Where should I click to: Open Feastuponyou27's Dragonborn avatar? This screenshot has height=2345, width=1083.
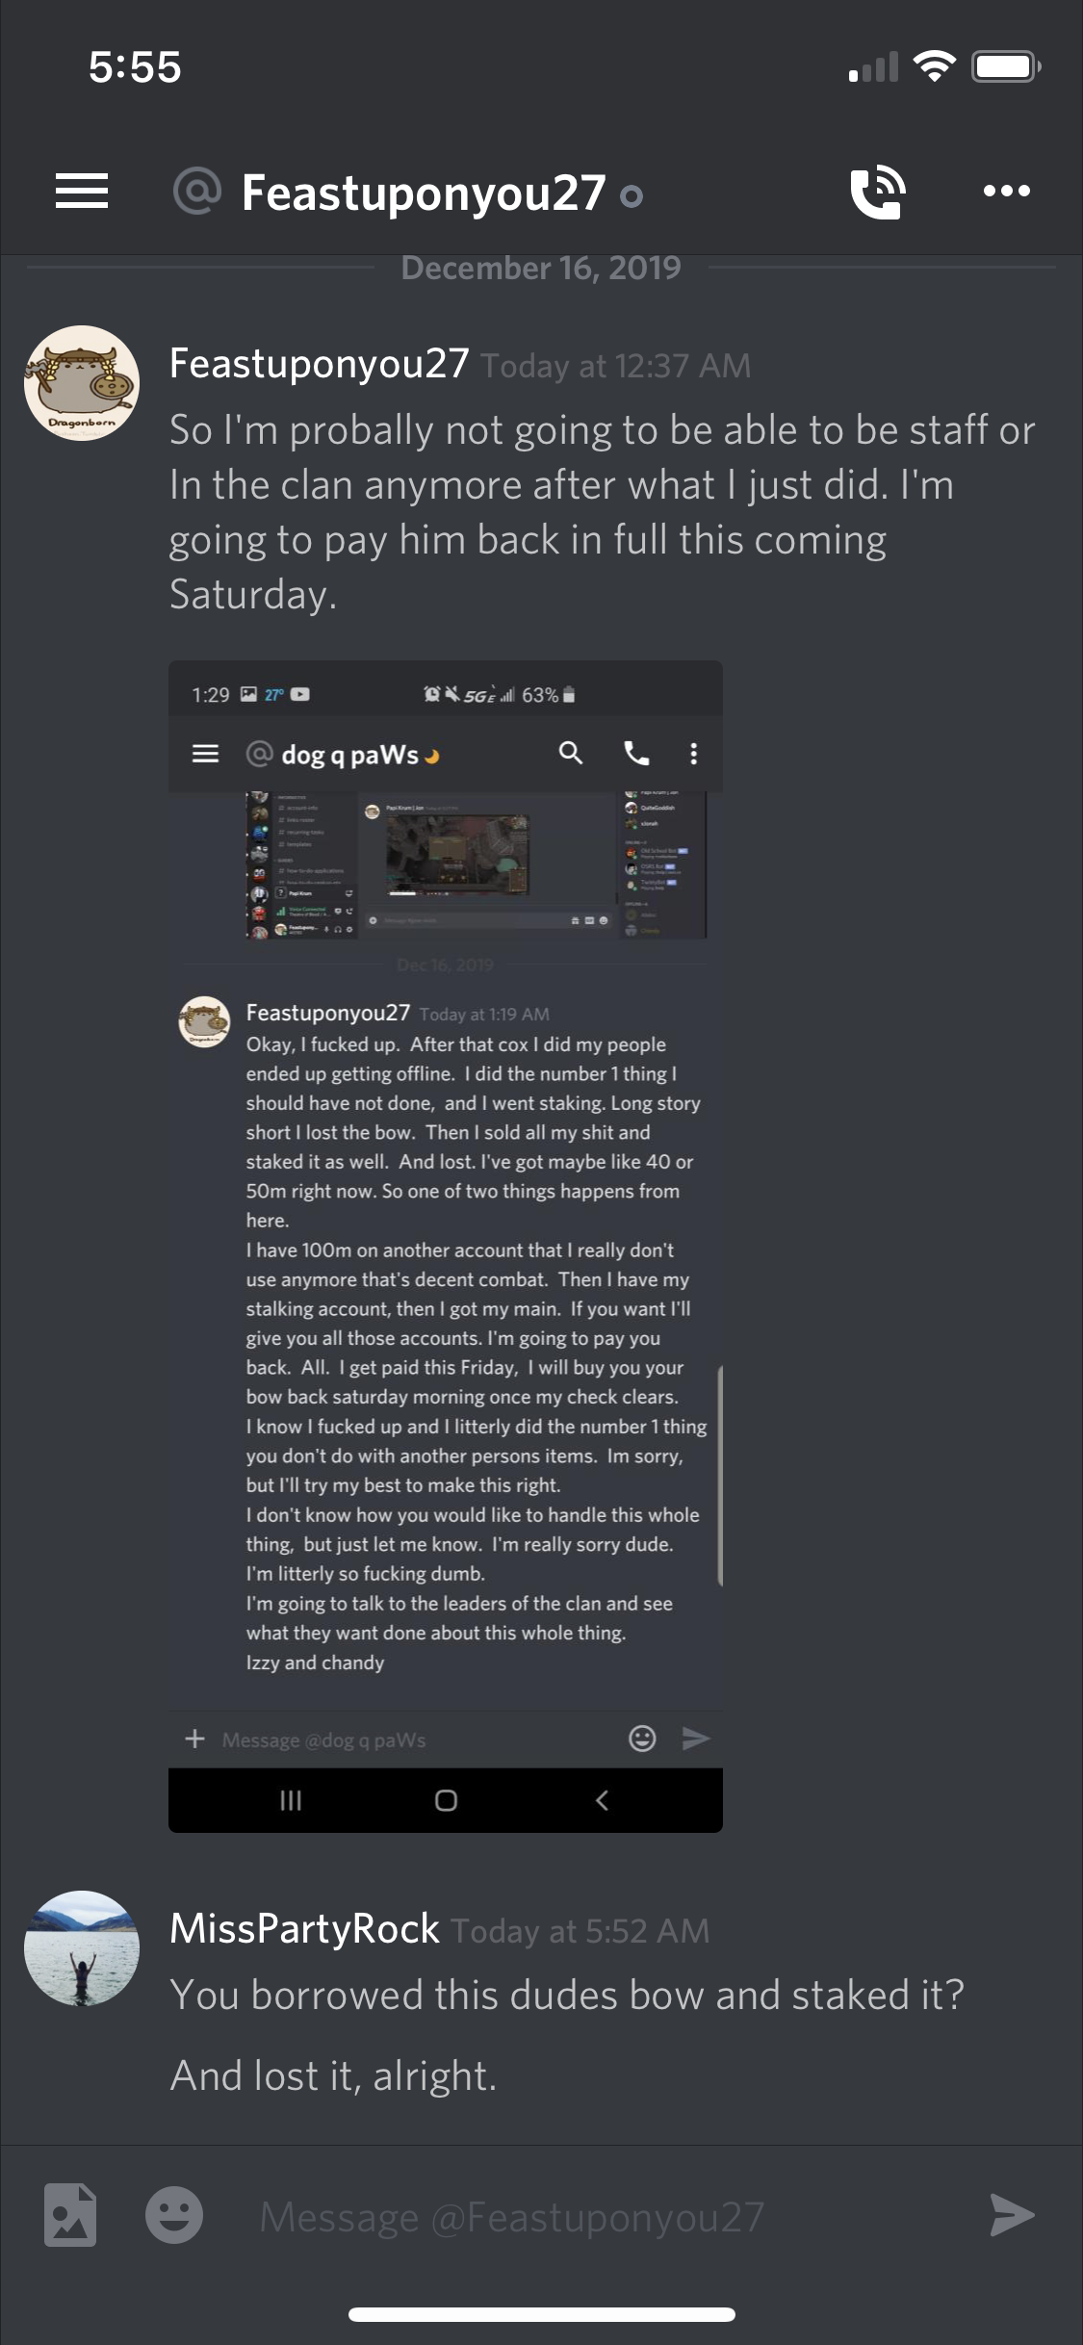(82, 383)
